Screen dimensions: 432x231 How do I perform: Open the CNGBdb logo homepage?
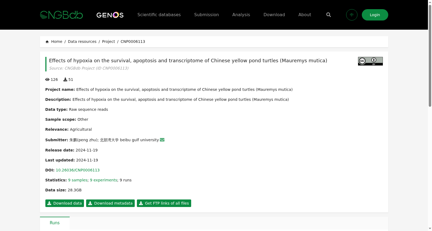pyautogui.click(x=61, y=15)
